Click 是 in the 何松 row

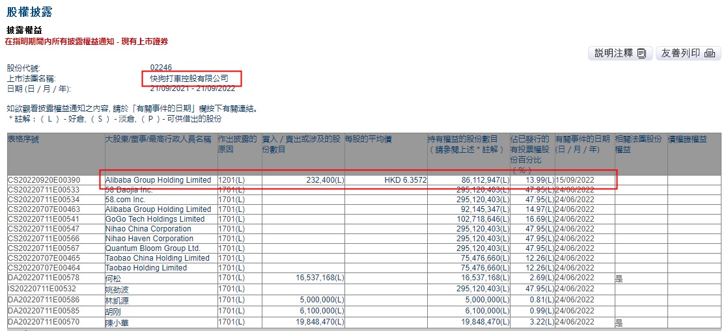(x=619, y=278)
